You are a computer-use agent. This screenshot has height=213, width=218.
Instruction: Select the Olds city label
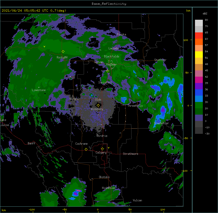point(98,100)
